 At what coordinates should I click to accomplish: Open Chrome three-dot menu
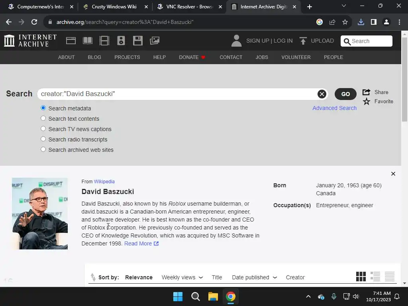tap(399, 22)
